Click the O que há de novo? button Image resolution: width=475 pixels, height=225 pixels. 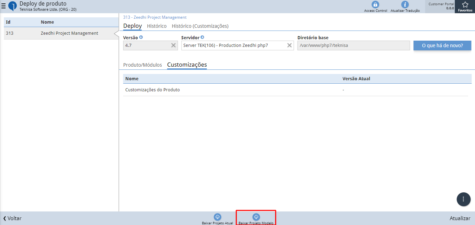pos(442,45)
